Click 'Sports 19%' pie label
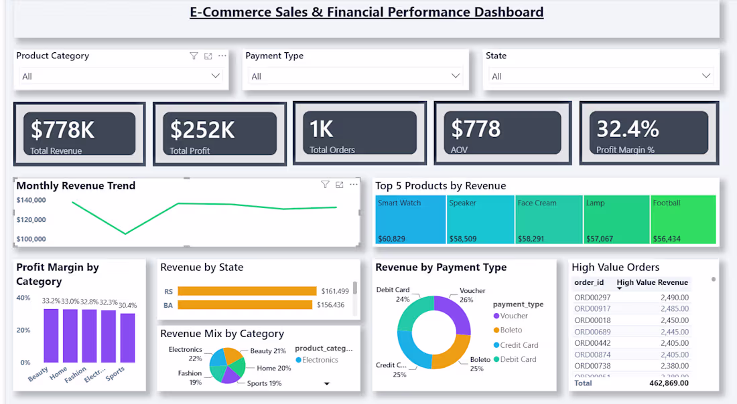737x404 pixels. (x=264, y=383)
